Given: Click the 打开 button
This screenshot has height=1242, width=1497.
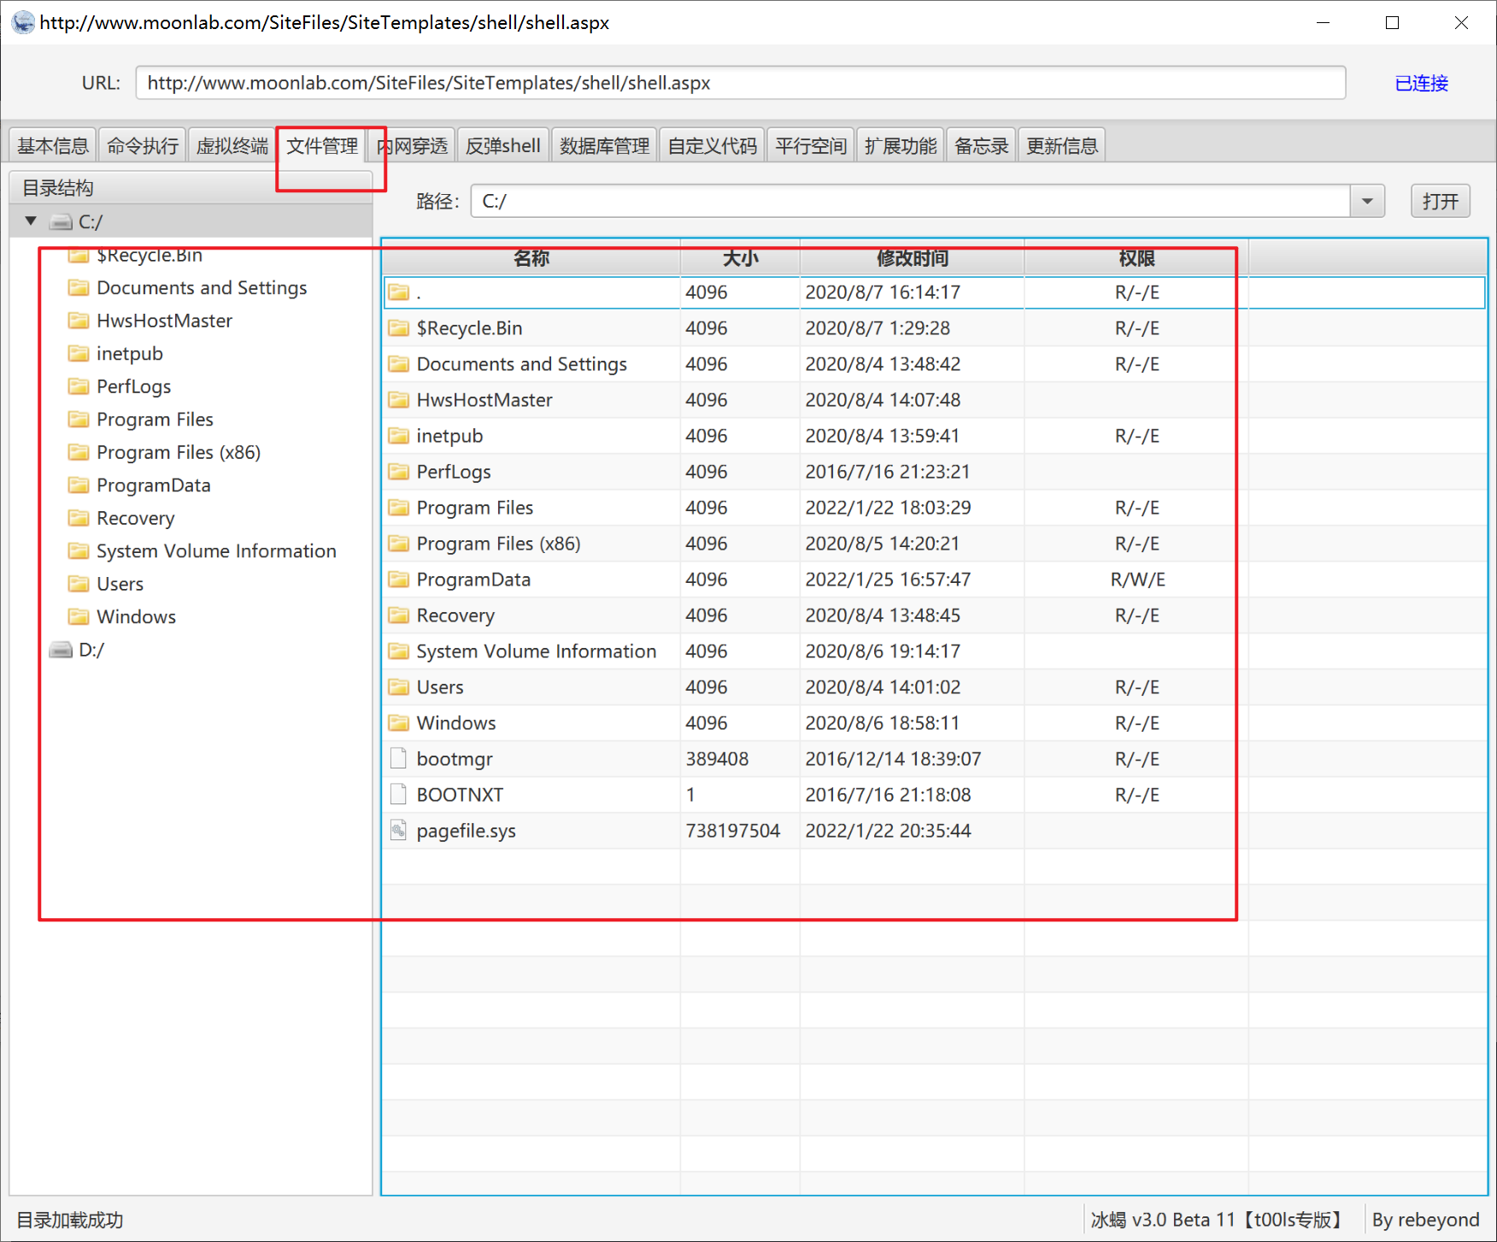Looking at the screenshot, I should (x=1441, y=202).
